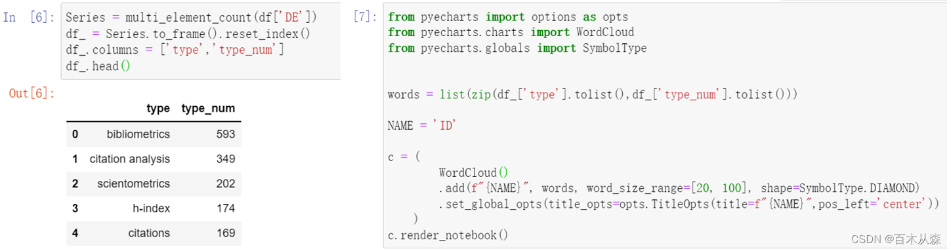
Task: Click the line defining df_.columns
Action: (175, 50)
